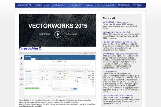Select TorpedoAdm in the navigation bar
This screenshot has height=107, width=161.
(75, 5)
